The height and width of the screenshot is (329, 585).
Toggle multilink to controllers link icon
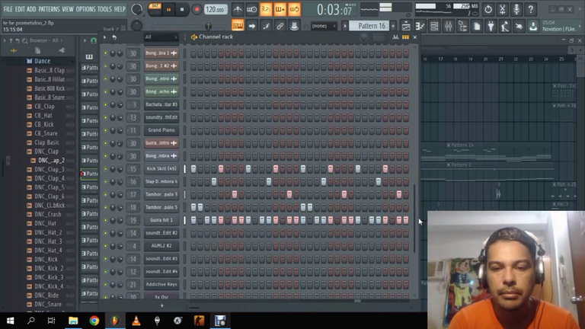(280, 26)
